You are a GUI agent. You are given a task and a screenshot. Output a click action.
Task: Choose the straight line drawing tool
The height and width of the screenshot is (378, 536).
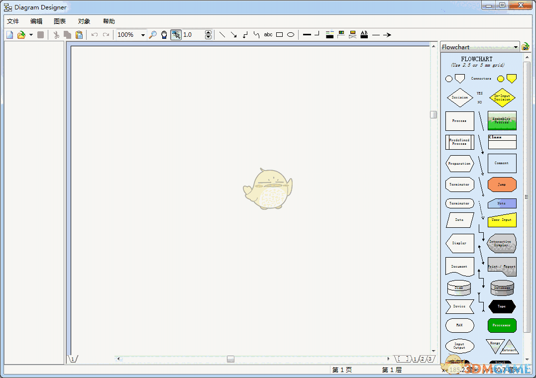point(222,35)
